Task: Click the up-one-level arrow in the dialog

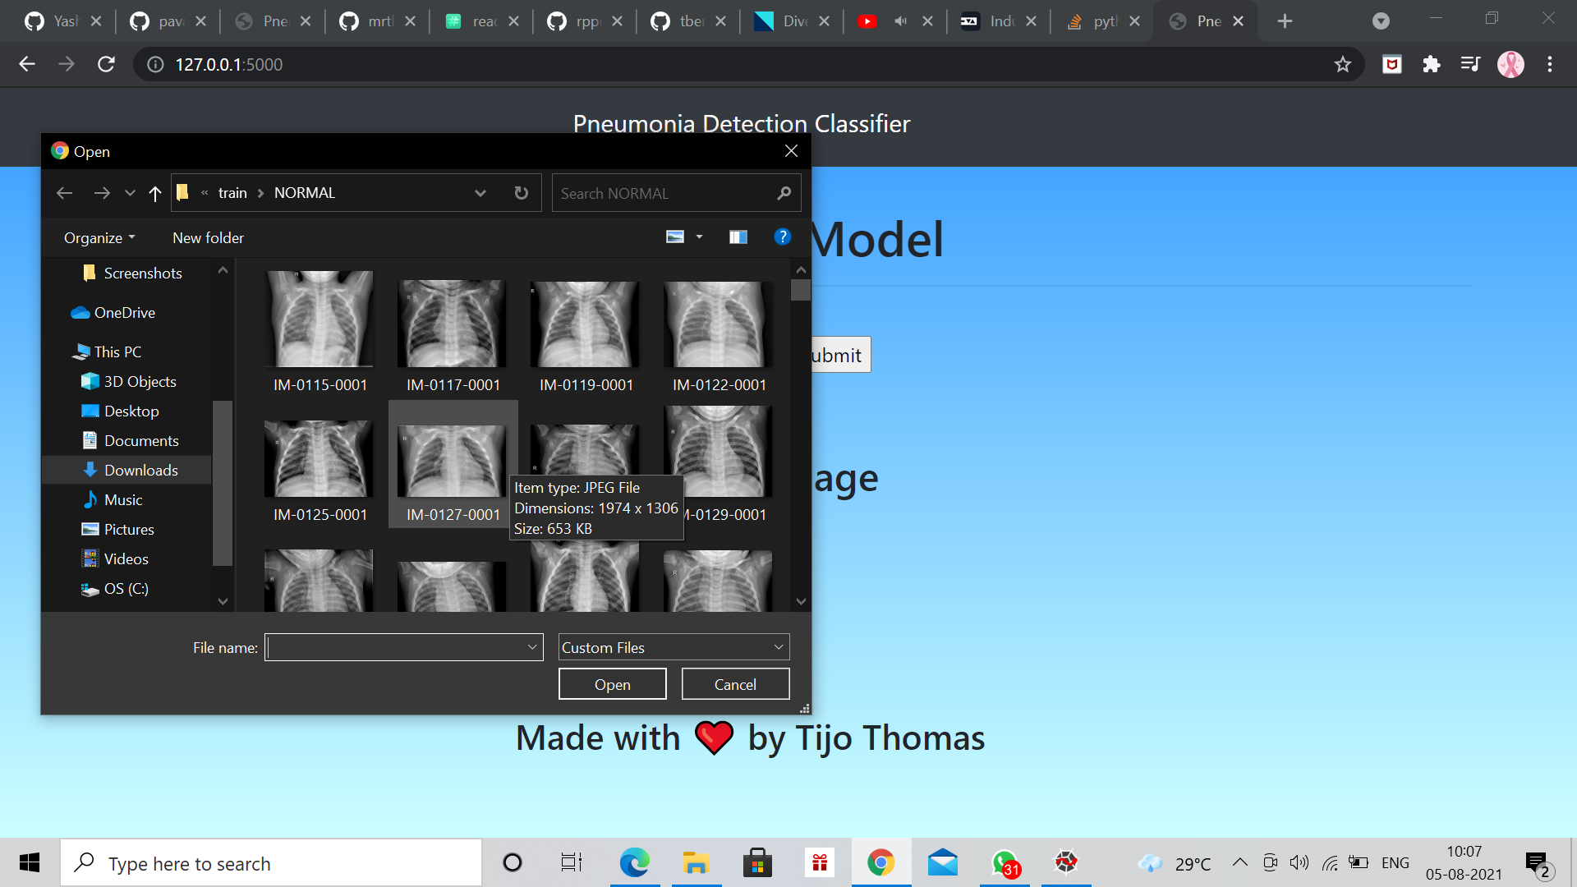Action: pos(154,193)
